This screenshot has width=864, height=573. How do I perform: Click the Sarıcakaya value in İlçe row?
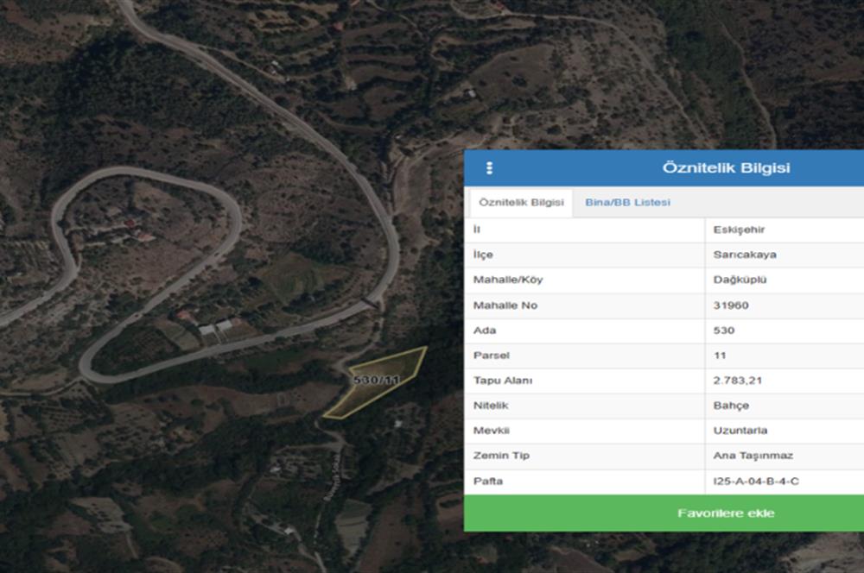[x=745, y=255]
